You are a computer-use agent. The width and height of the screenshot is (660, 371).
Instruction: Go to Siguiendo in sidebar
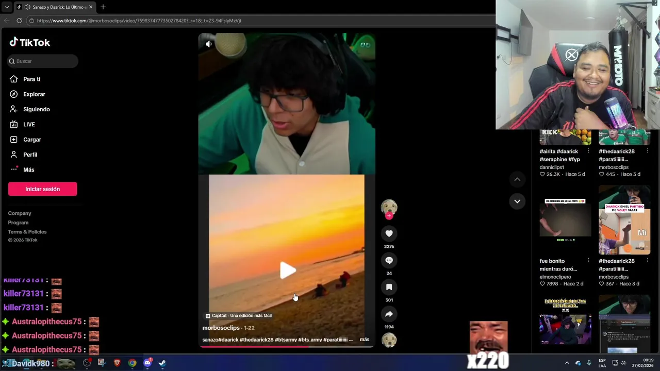tap(36, 109)
